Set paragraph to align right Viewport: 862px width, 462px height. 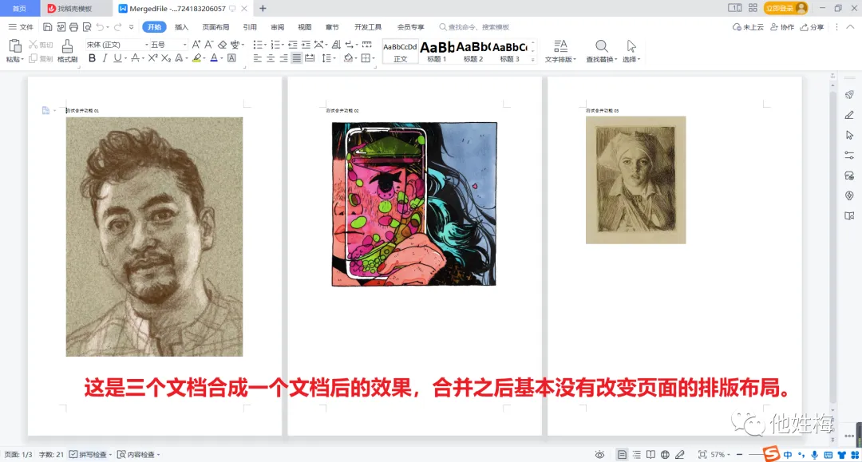283,58
